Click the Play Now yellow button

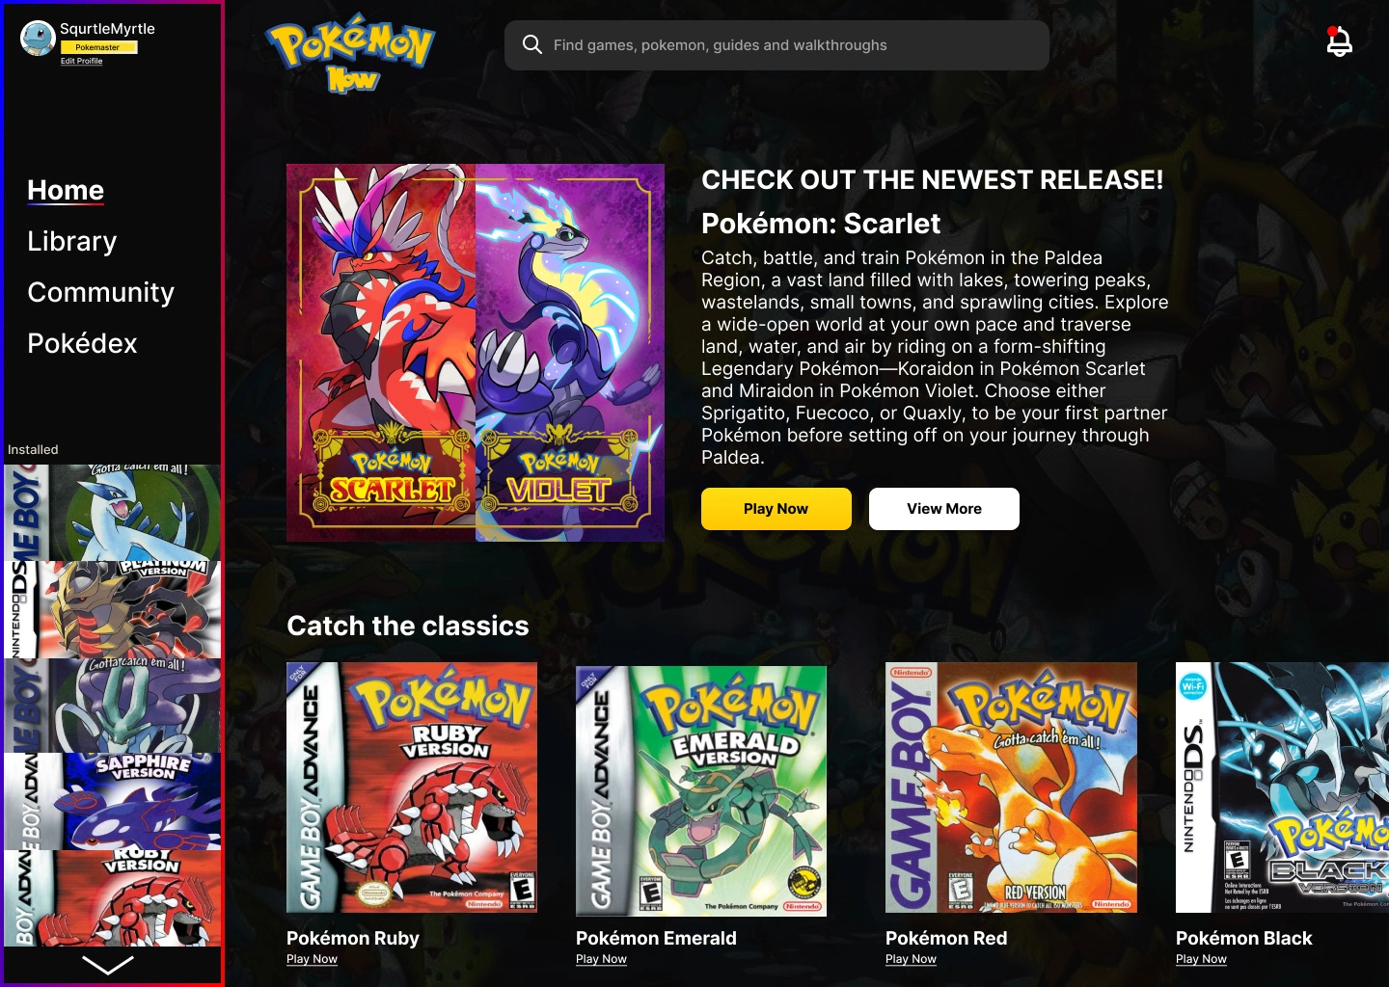click(776, 509)
